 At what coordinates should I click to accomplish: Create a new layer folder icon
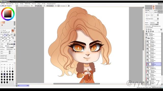coord(151,30)
